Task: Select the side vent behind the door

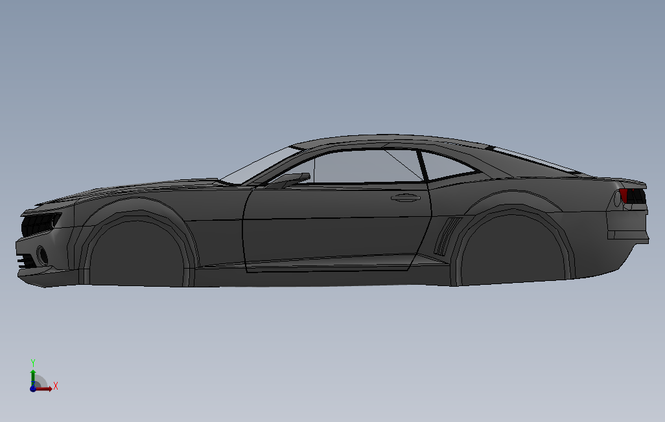Action: (x=447, y=237)
